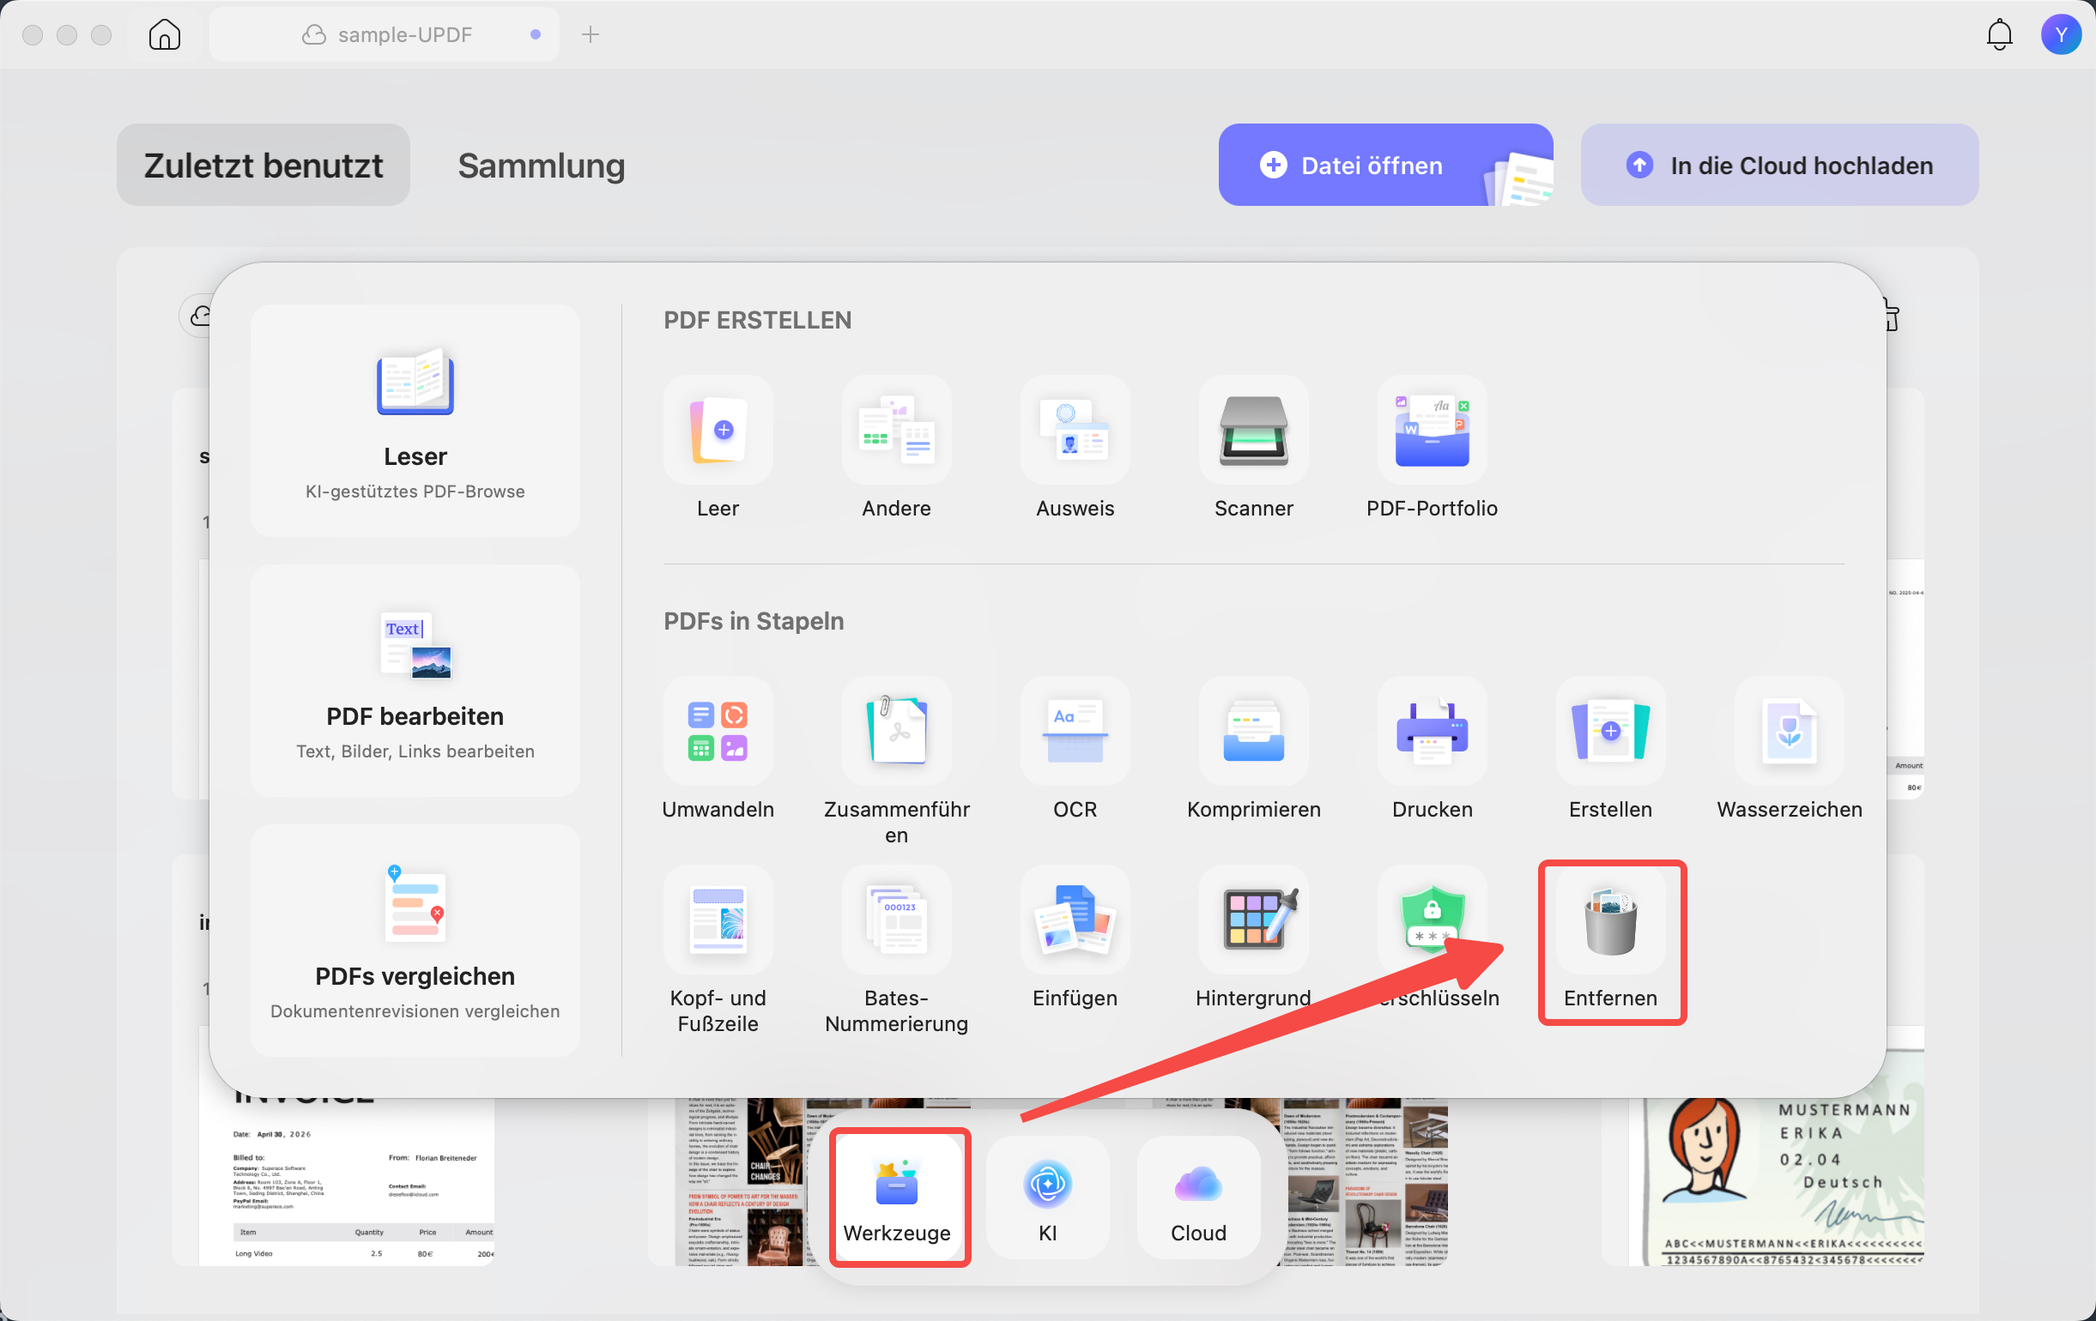Create a blank PDF via Leer icon

coord(718,430)
